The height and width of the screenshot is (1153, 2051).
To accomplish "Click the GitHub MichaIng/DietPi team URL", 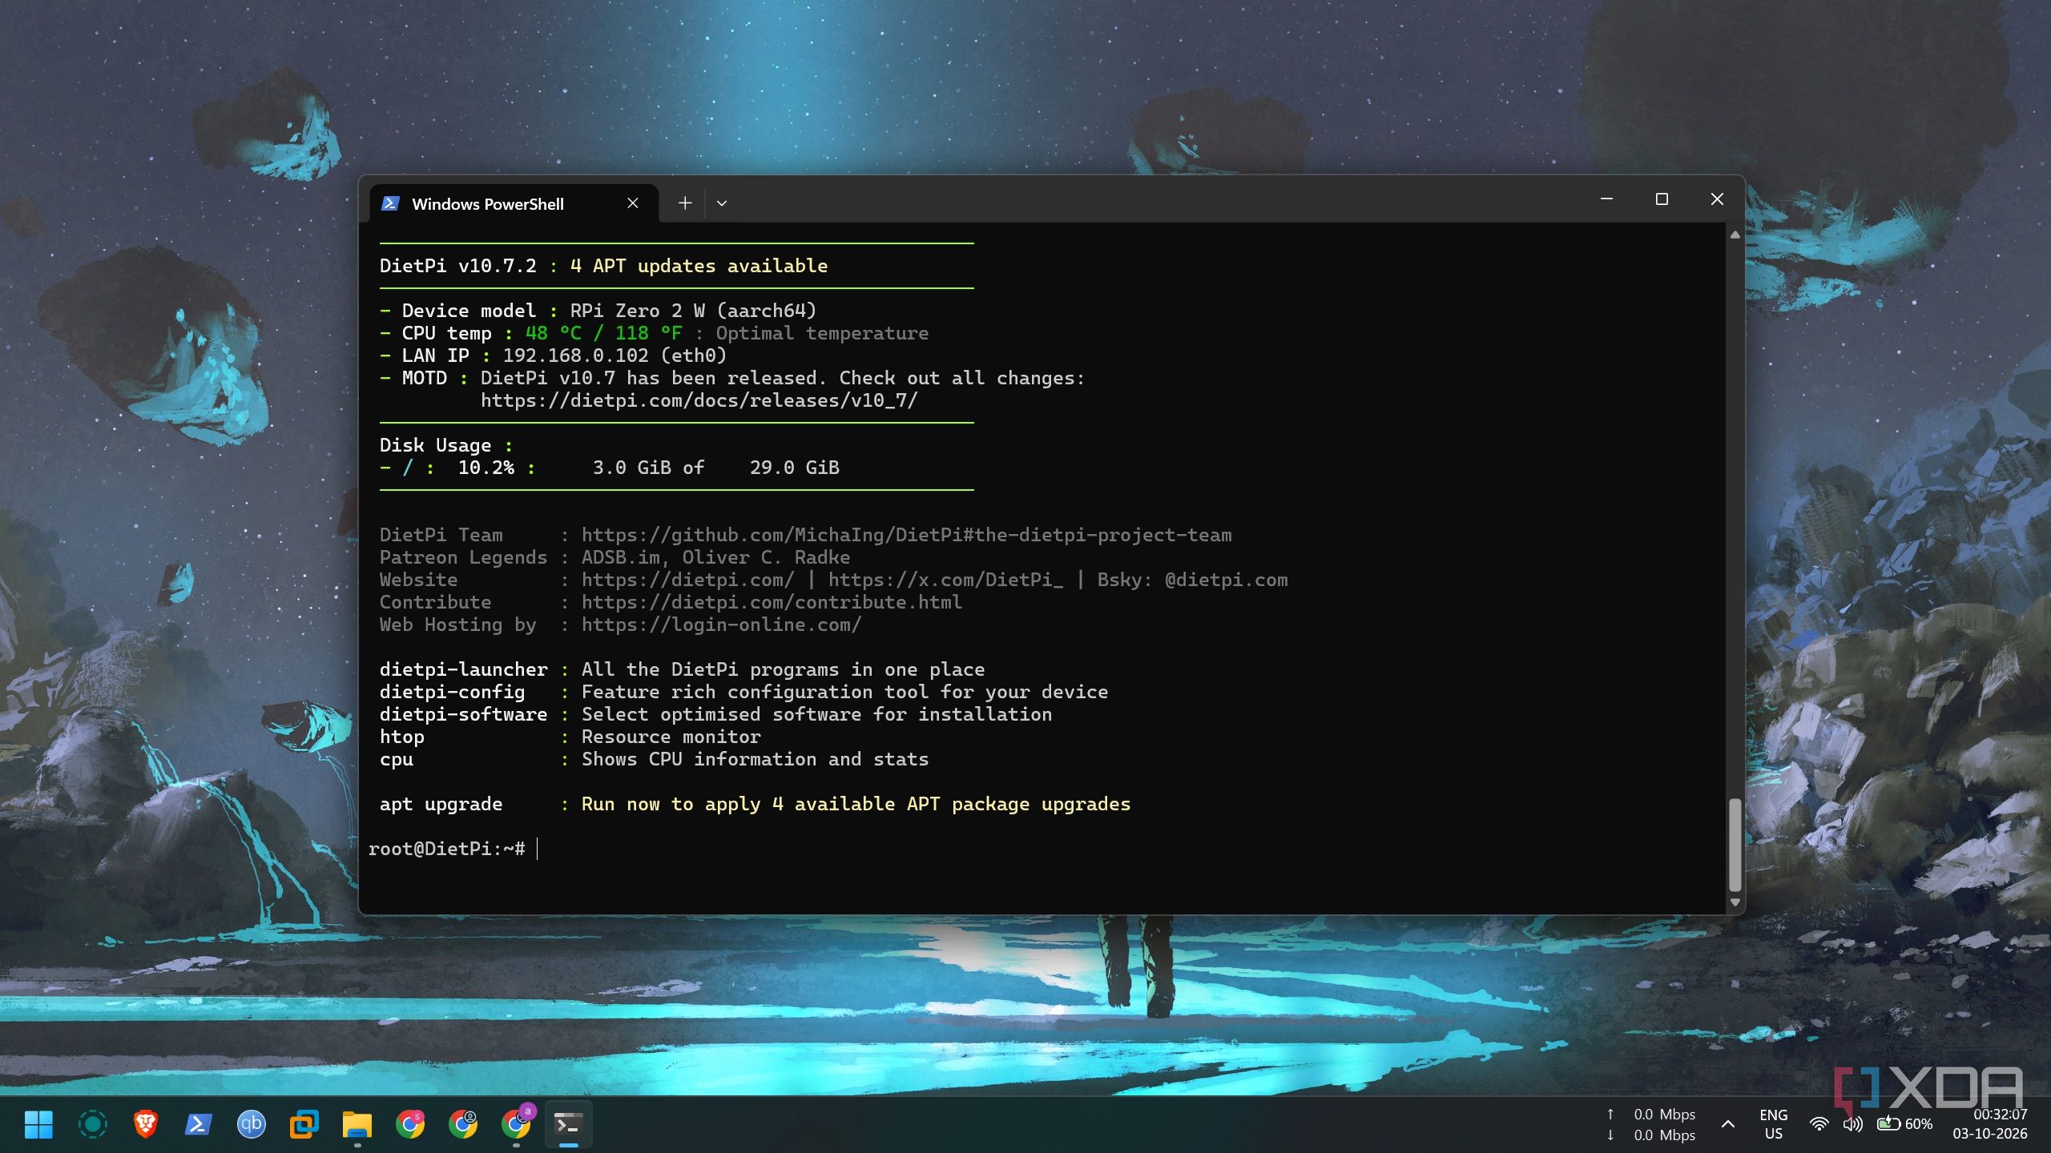I will (907, 535).
